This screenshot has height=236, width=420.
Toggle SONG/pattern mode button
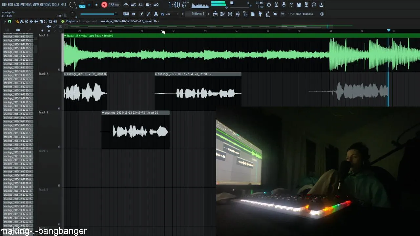(x=82, y=6)
